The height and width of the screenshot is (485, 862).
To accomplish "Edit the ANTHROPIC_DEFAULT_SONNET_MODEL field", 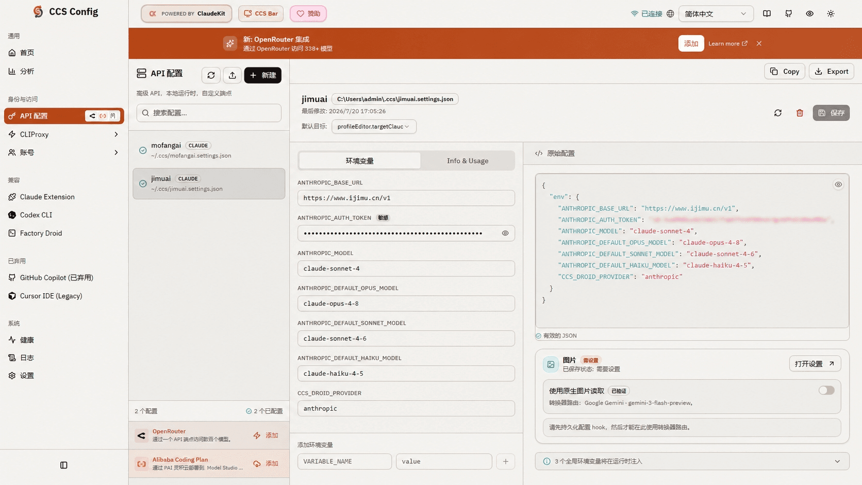I will (406, 339).
